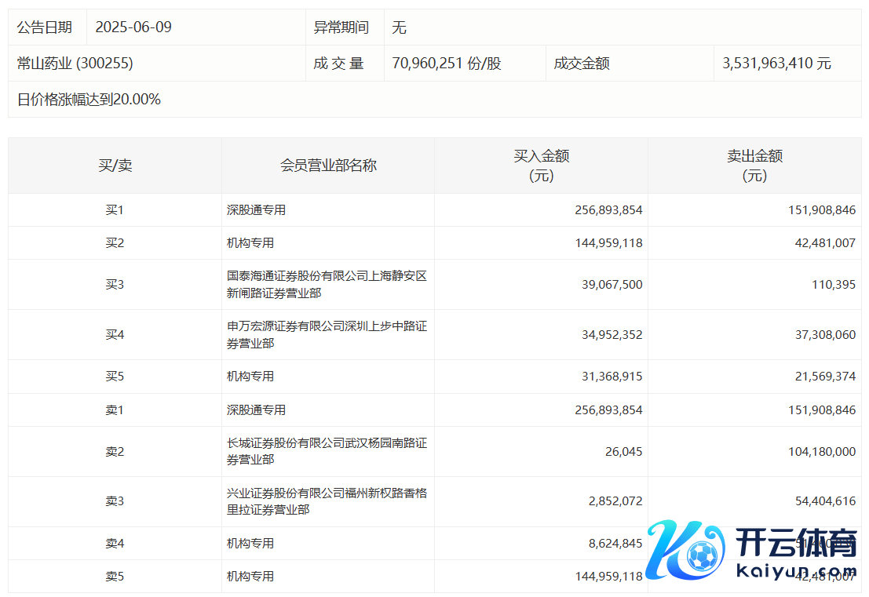
Task: Open 长城证券 武汉杨园南路 branch entry
Action: [x=327, y=451]
